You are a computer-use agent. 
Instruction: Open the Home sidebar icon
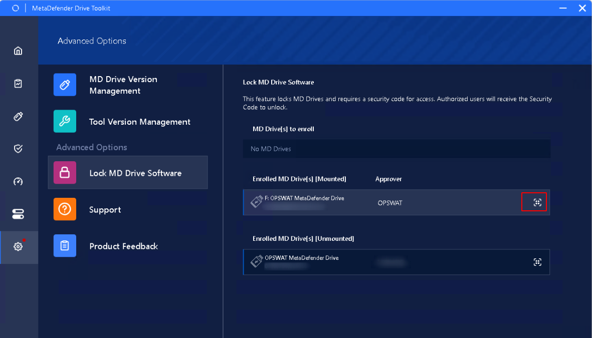coord(18,51)
